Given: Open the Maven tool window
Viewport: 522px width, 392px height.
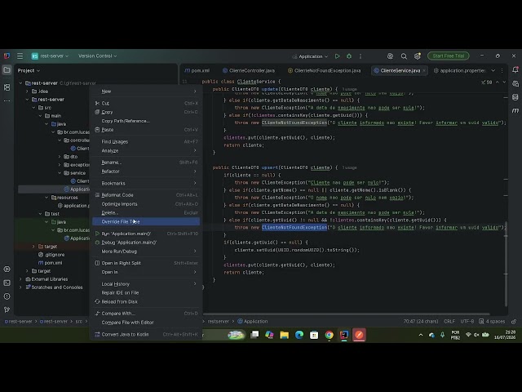Looking at the screenshot, I should (515, 110).
